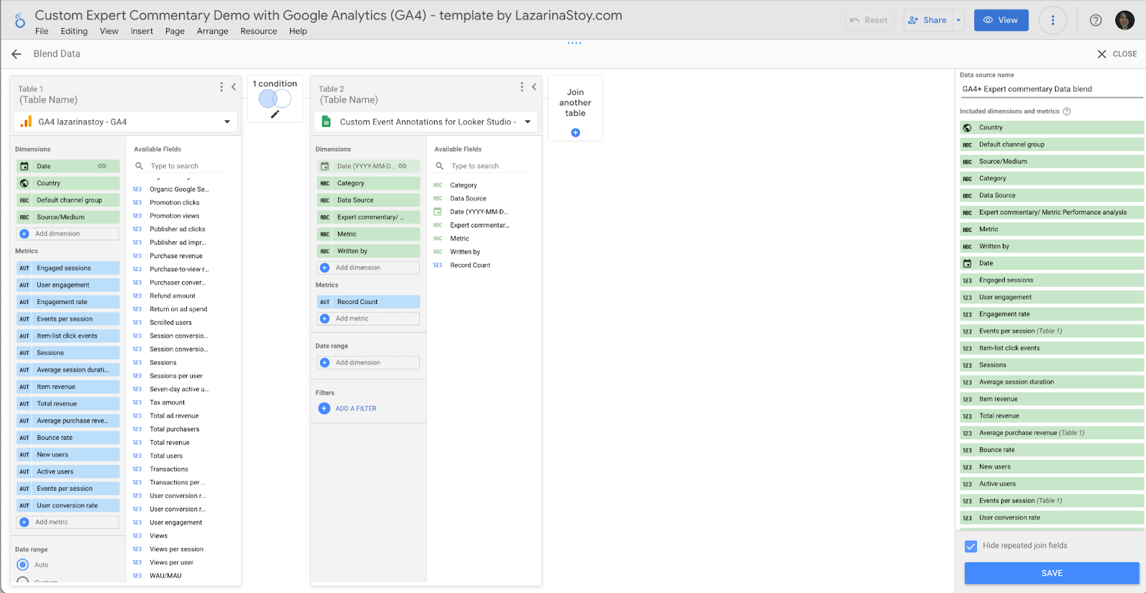The height and width of the screenshot is (593, 1146).
Task: Click the globe icon of Country in included fields
Action: (x=967, y=127)
